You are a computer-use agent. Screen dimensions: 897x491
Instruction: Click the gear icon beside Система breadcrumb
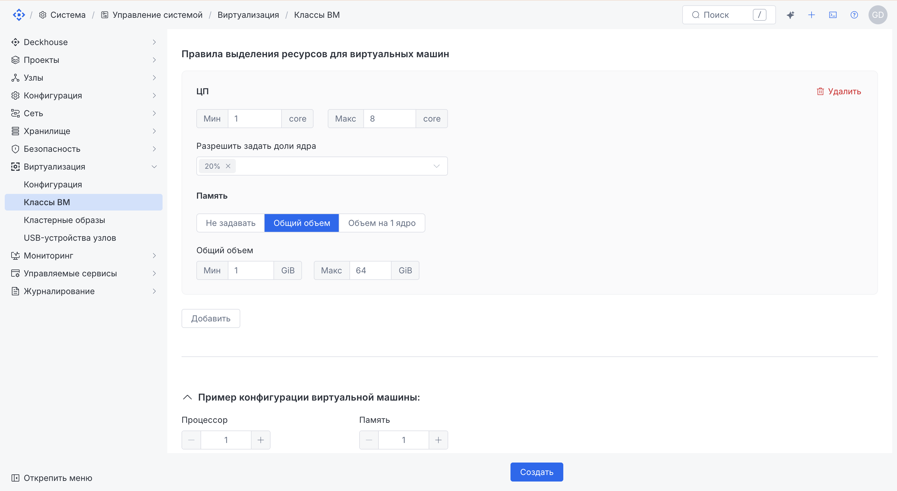tap(43, 15)
